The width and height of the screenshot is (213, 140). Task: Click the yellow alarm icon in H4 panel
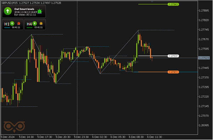41,23
